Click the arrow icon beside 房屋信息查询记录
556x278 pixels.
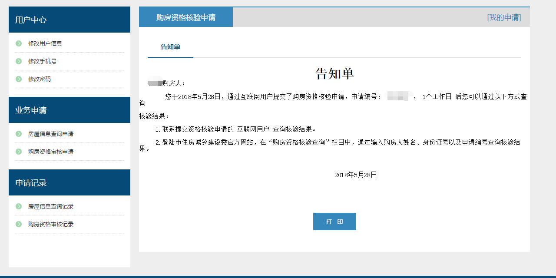pyautogui.click(x=19, y=206)
